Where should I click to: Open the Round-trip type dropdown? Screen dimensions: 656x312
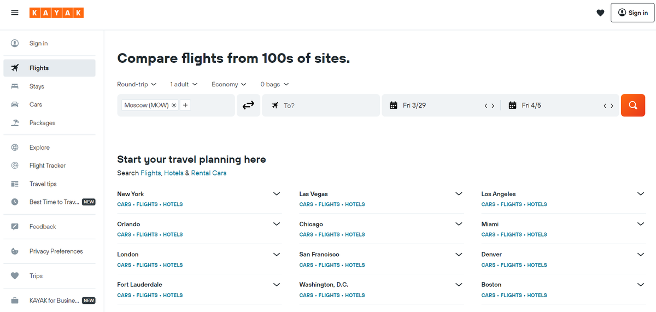click(137, 84)
